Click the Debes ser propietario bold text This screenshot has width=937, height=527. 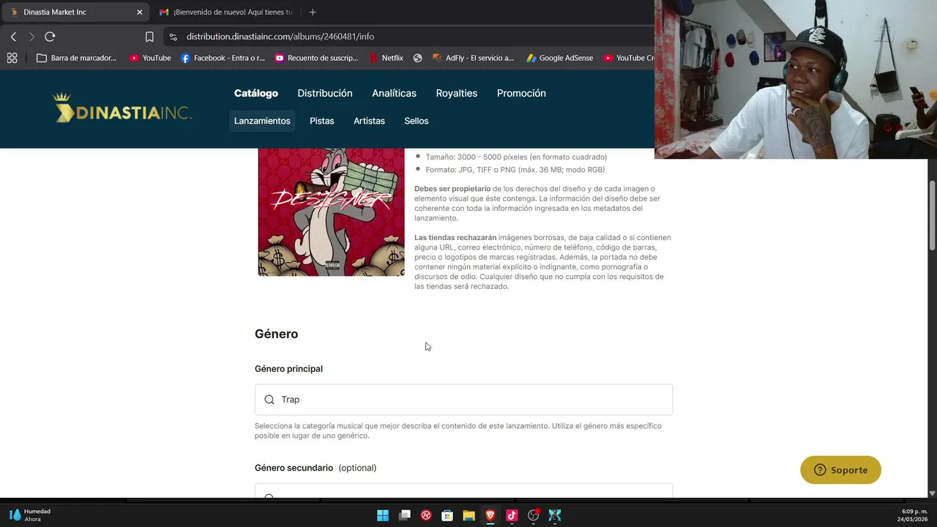[x=452, y=189]
